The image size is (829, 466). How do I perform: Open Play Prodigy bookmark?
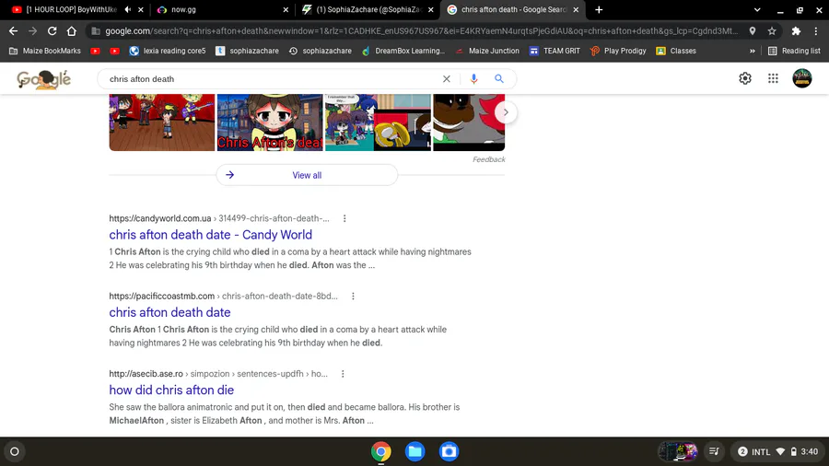(x=618, y=51)
